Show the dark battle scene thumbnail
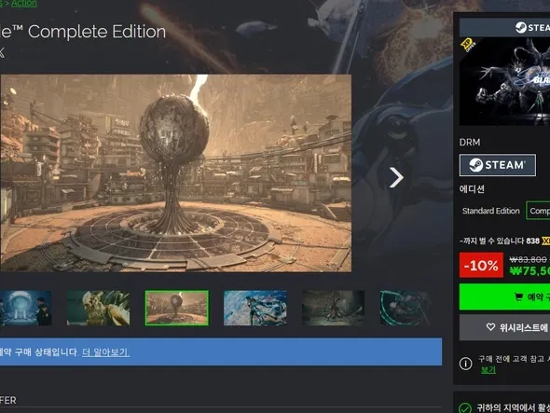This screenshot has width=550, height=413. click(333, 308)
